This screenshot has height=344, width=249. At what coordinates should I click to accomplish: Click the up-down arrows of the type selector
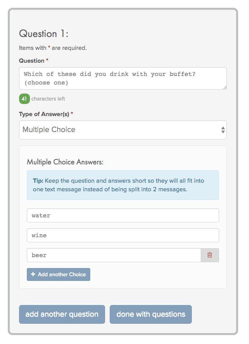point(223,130)
